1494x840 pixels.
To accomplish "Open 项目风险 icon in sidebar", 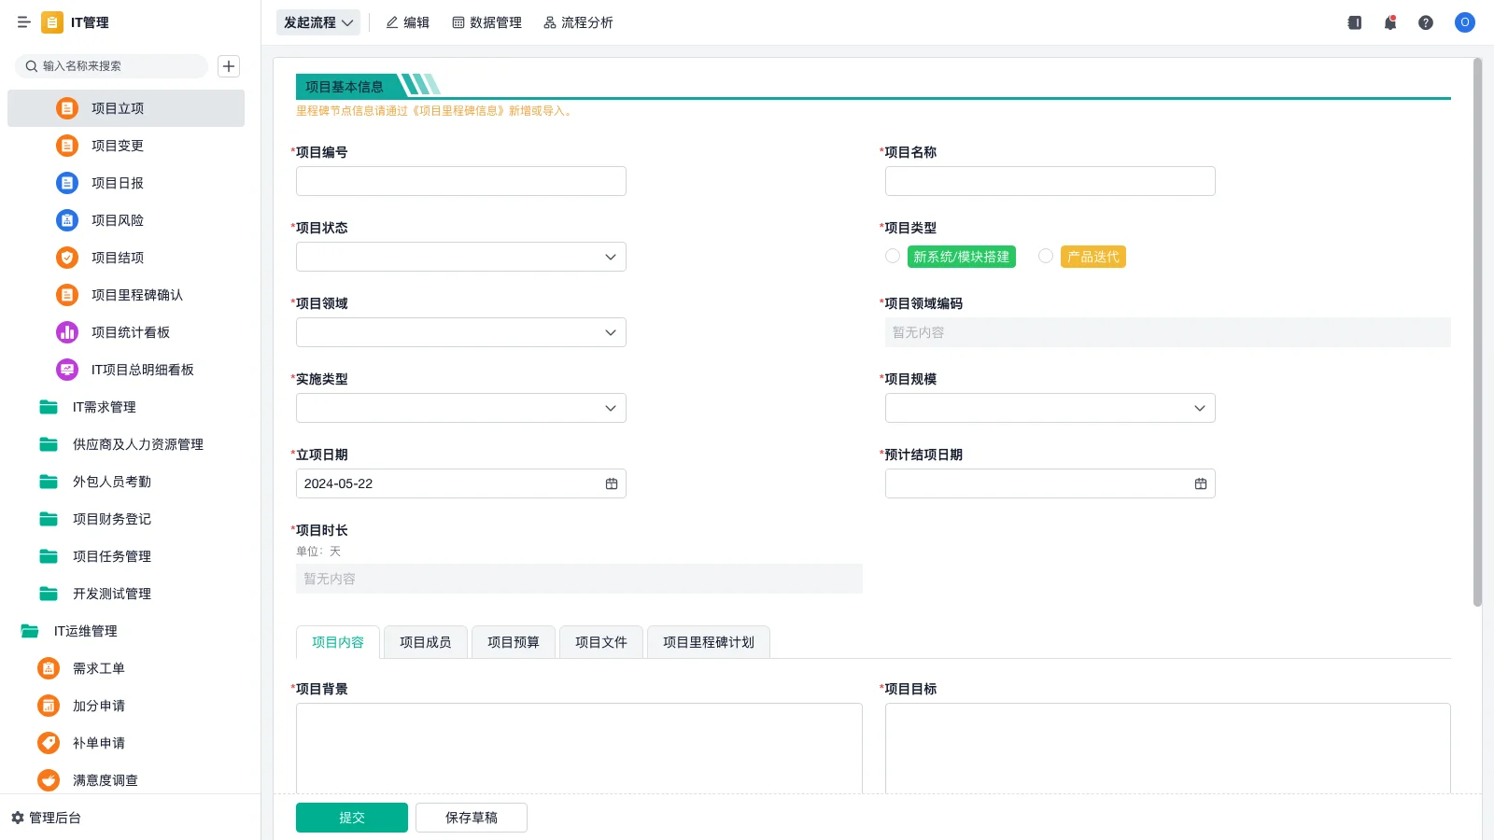I will tap(67, 220).
